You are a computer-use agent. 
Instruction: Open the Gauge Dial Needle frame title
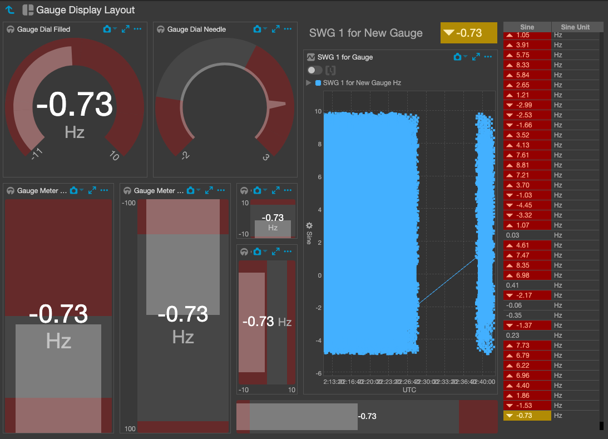196,29
